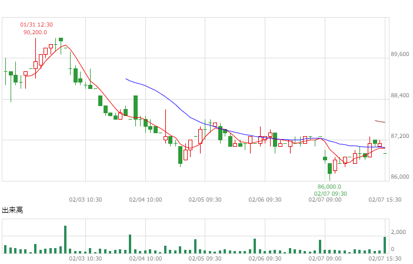Viewport: 413px width, 264px height.
Task: Click the tall green candle below 88,400
Action: pos(136,107)
